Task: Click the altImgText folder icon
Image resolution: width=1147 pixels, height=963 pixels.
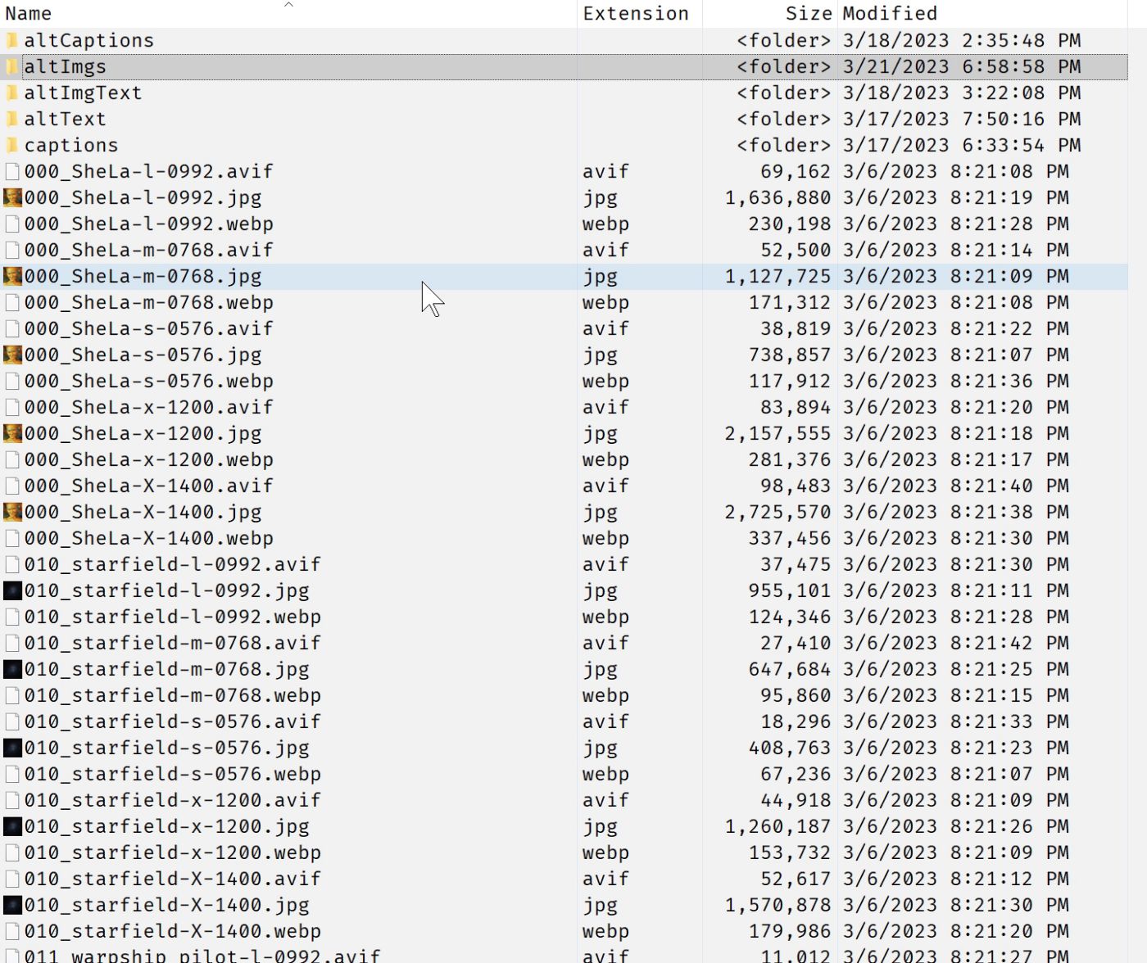Action: (12, 93)
